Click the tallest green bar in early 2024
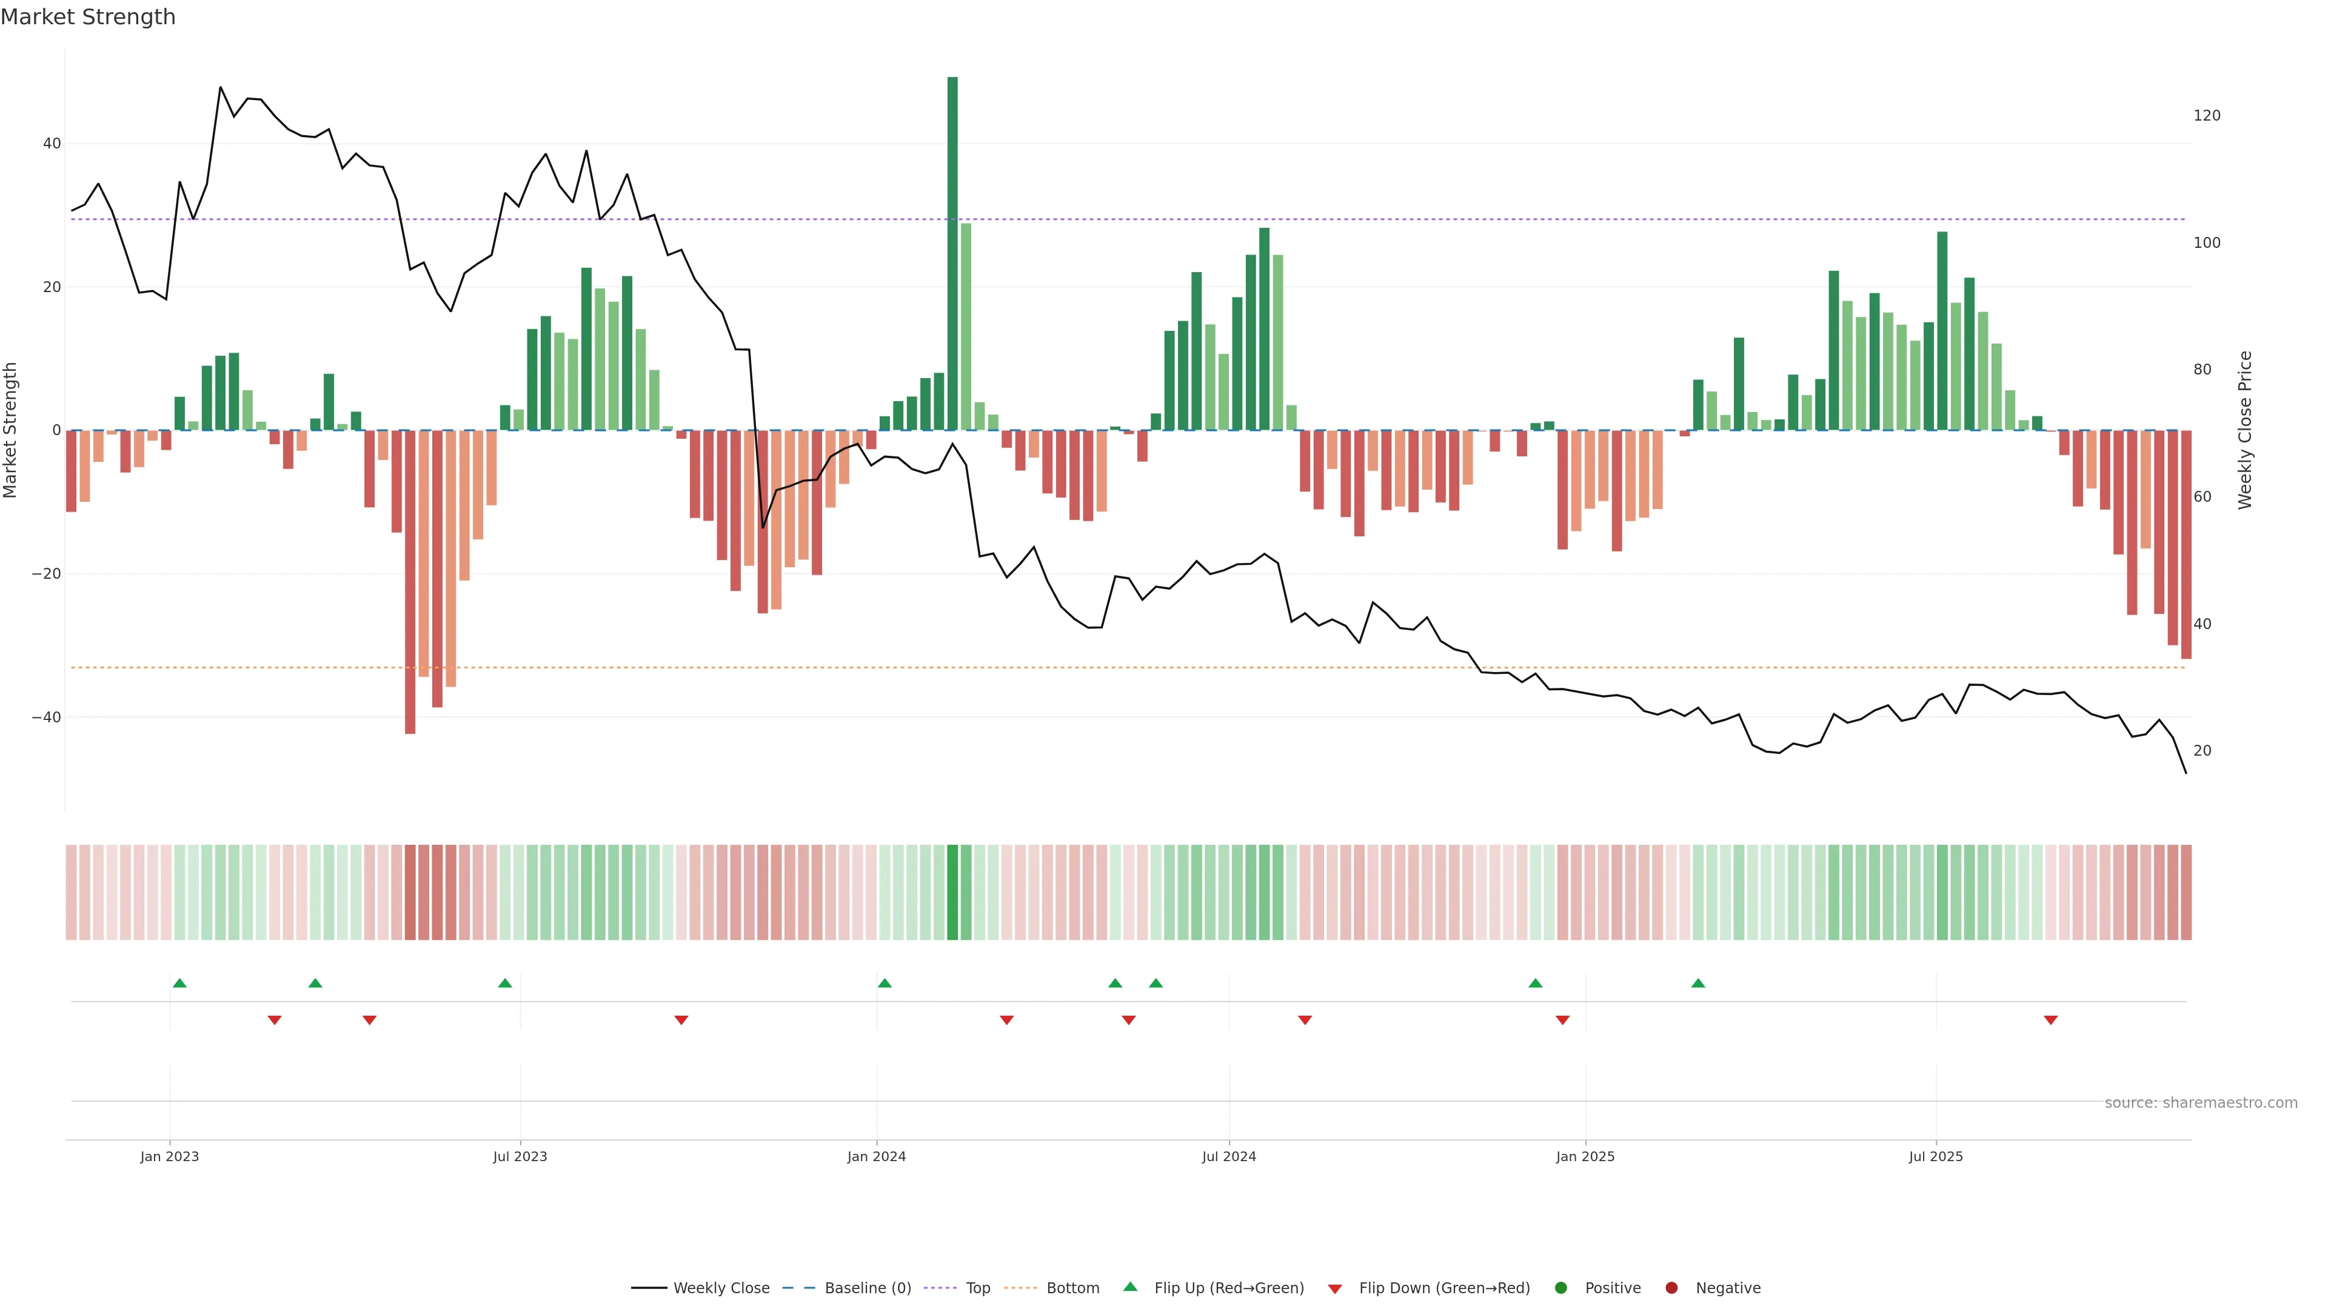The image size is (2328, 1309). point(952,253)
